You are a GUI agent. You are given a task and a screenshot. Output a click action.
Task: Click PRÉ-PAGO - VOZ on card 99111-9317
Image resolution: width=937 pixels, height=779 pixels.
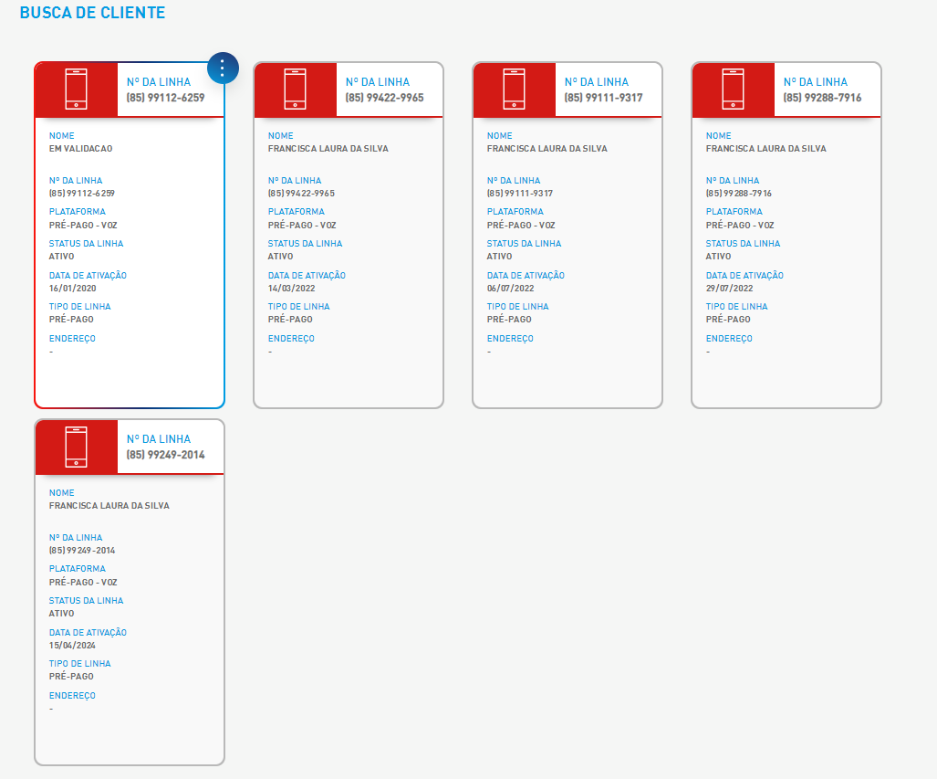[x=521, y=226]
